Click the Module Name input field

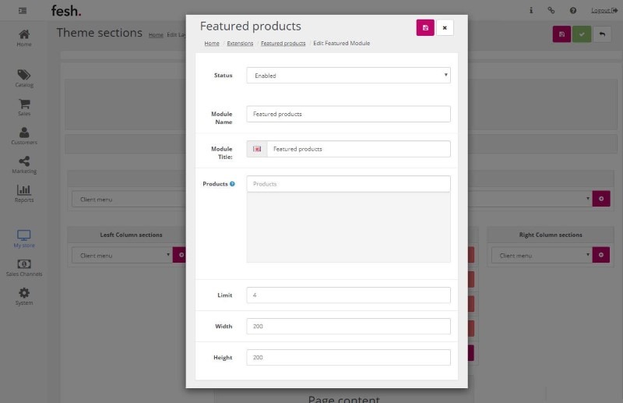coord(348,114)
